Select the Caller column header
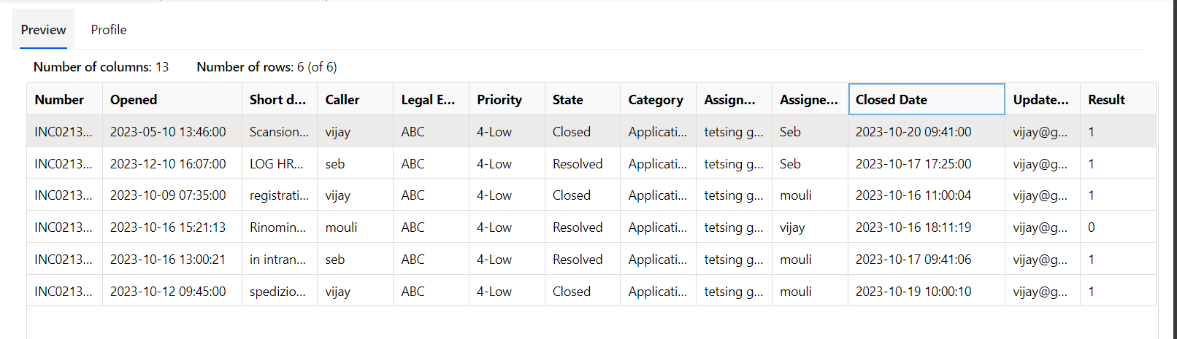The height and width of the screenshot is (339, 1177). pyautogui.click(x=356, y=99)
